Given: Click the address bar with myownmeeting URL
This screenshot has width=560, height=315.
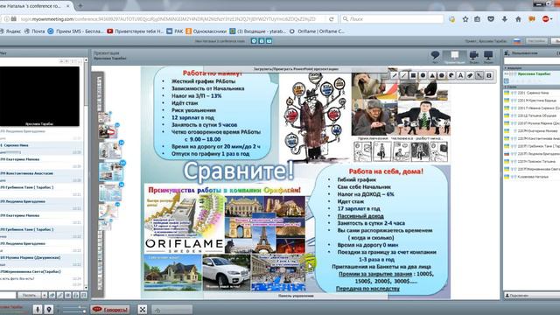Looking at the screenshot, I should [168, 19].
